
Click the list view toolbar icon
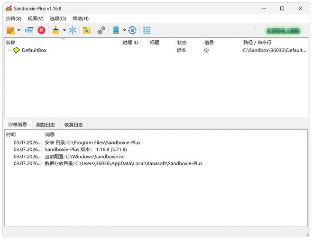point(147,30)
